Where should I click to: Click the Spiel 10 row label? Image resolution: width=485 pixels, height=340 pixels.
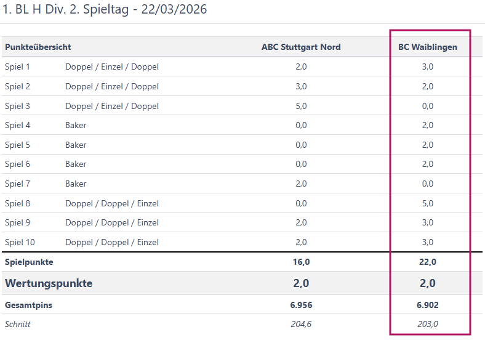(20, 243)
